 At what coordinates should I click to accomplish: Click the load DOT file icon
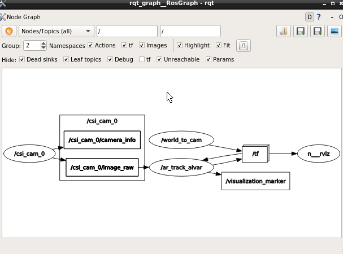coord(284,31)
